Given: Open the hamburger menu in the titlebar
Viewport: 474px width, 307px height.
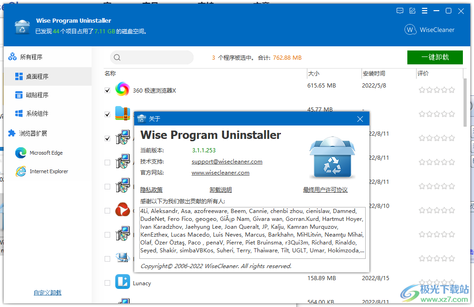Looking at the screenshot, I should pos(424,11).
